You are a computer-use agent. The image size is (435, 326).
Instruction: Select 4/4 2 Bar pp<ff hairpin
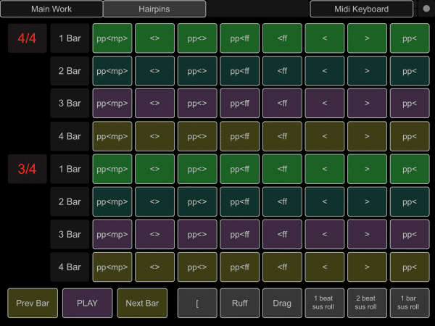[x=240, y=71]
